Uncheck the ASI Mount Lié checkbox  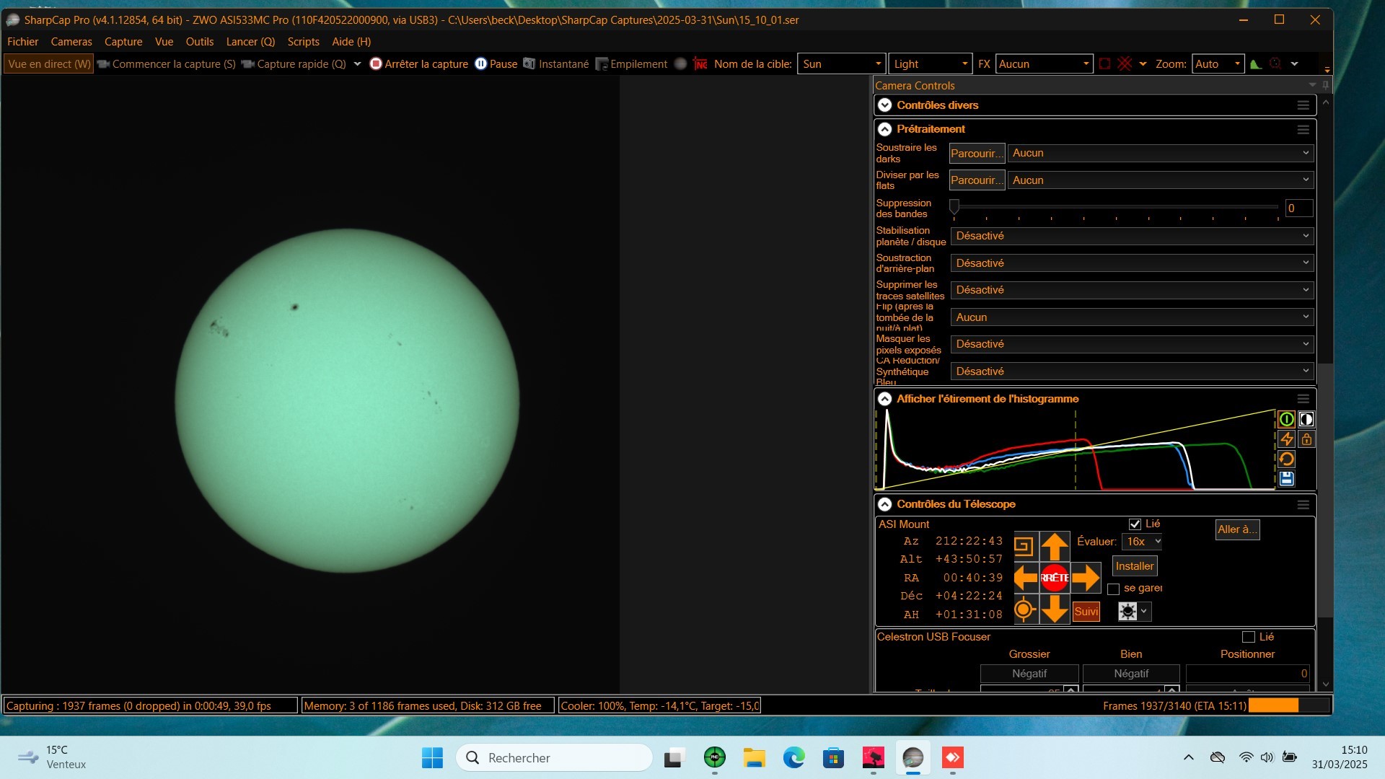click(1135, 524)
